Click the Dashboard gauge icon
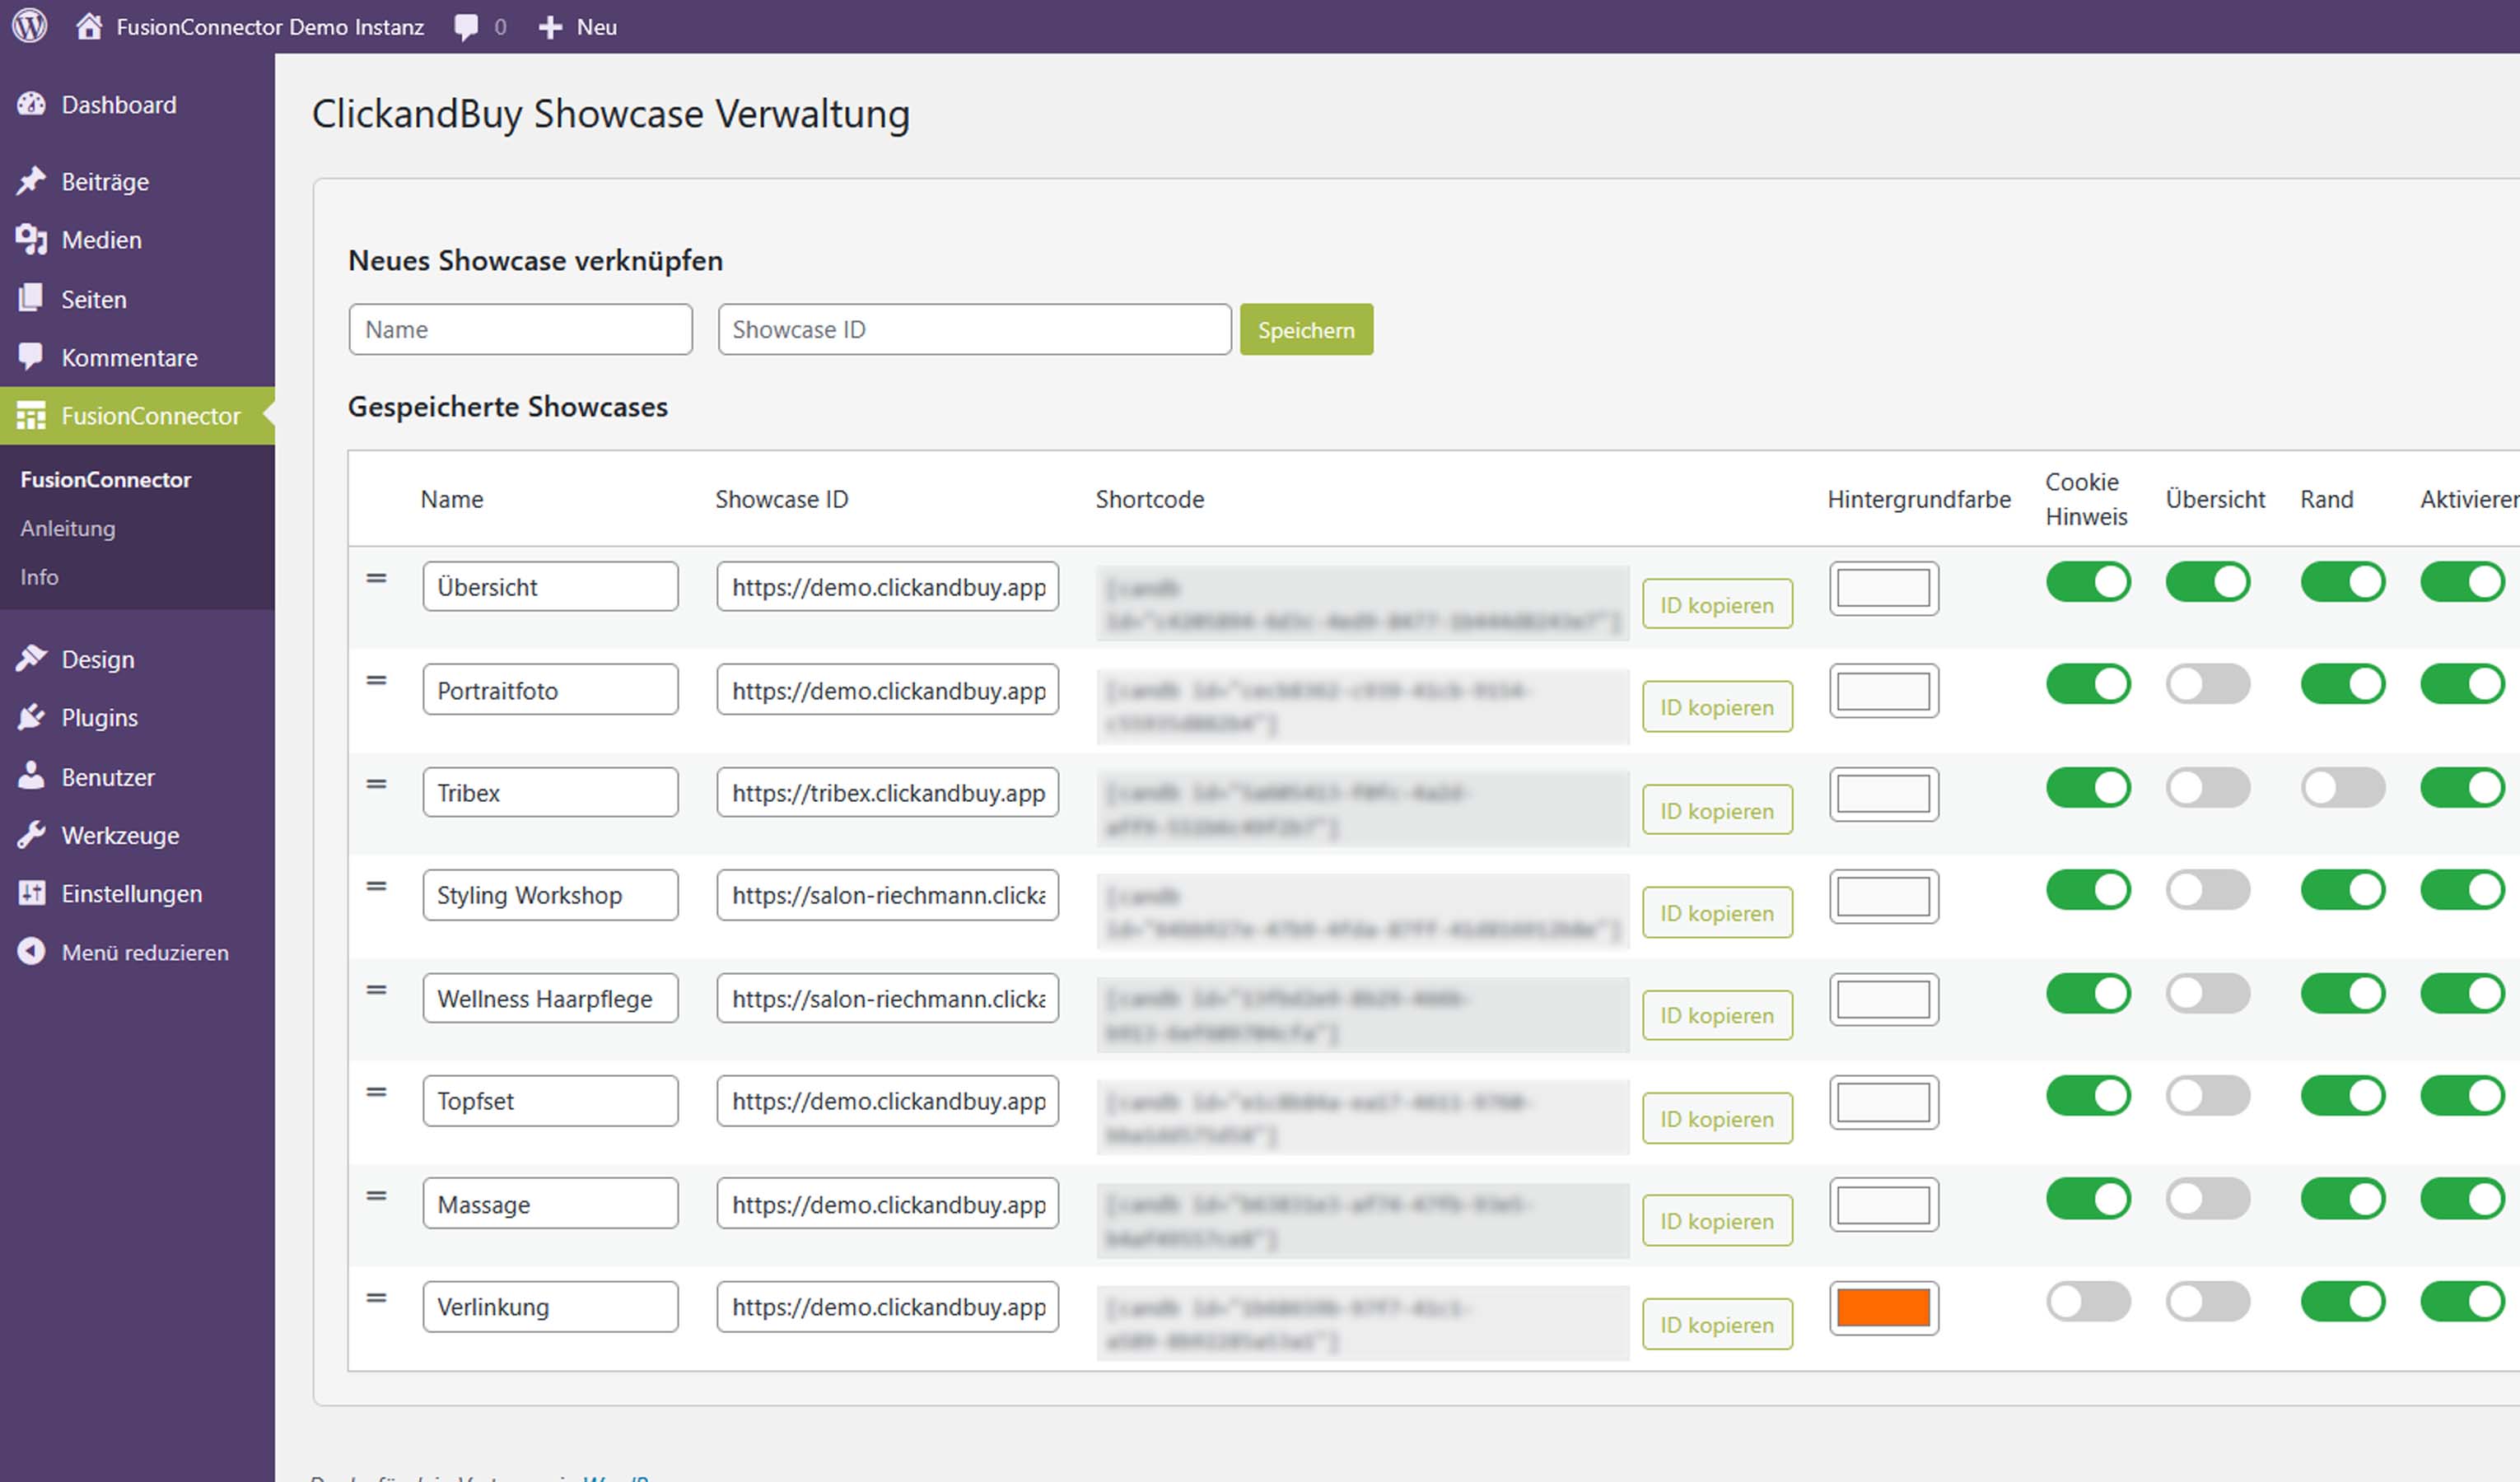The image size is (2520, 1482). pos(31,104)
